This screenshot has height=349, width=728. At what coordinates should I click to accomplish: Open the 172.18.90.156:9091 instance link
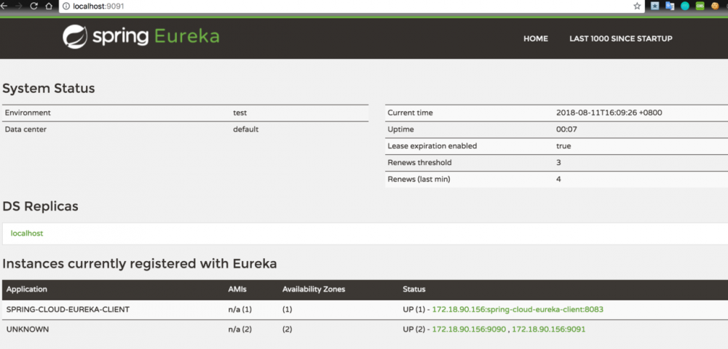(548, 329)
